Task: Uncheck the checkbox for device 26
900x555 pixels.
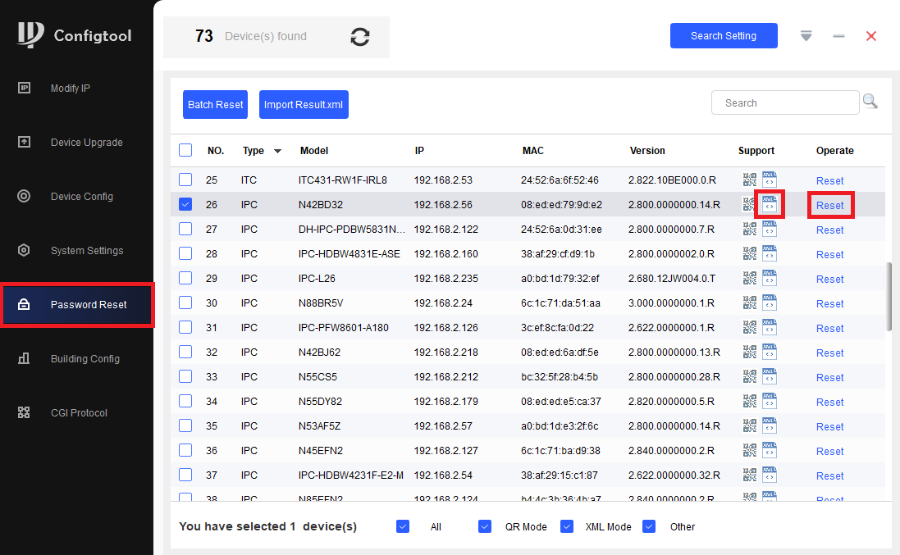Action: point(185,204)
